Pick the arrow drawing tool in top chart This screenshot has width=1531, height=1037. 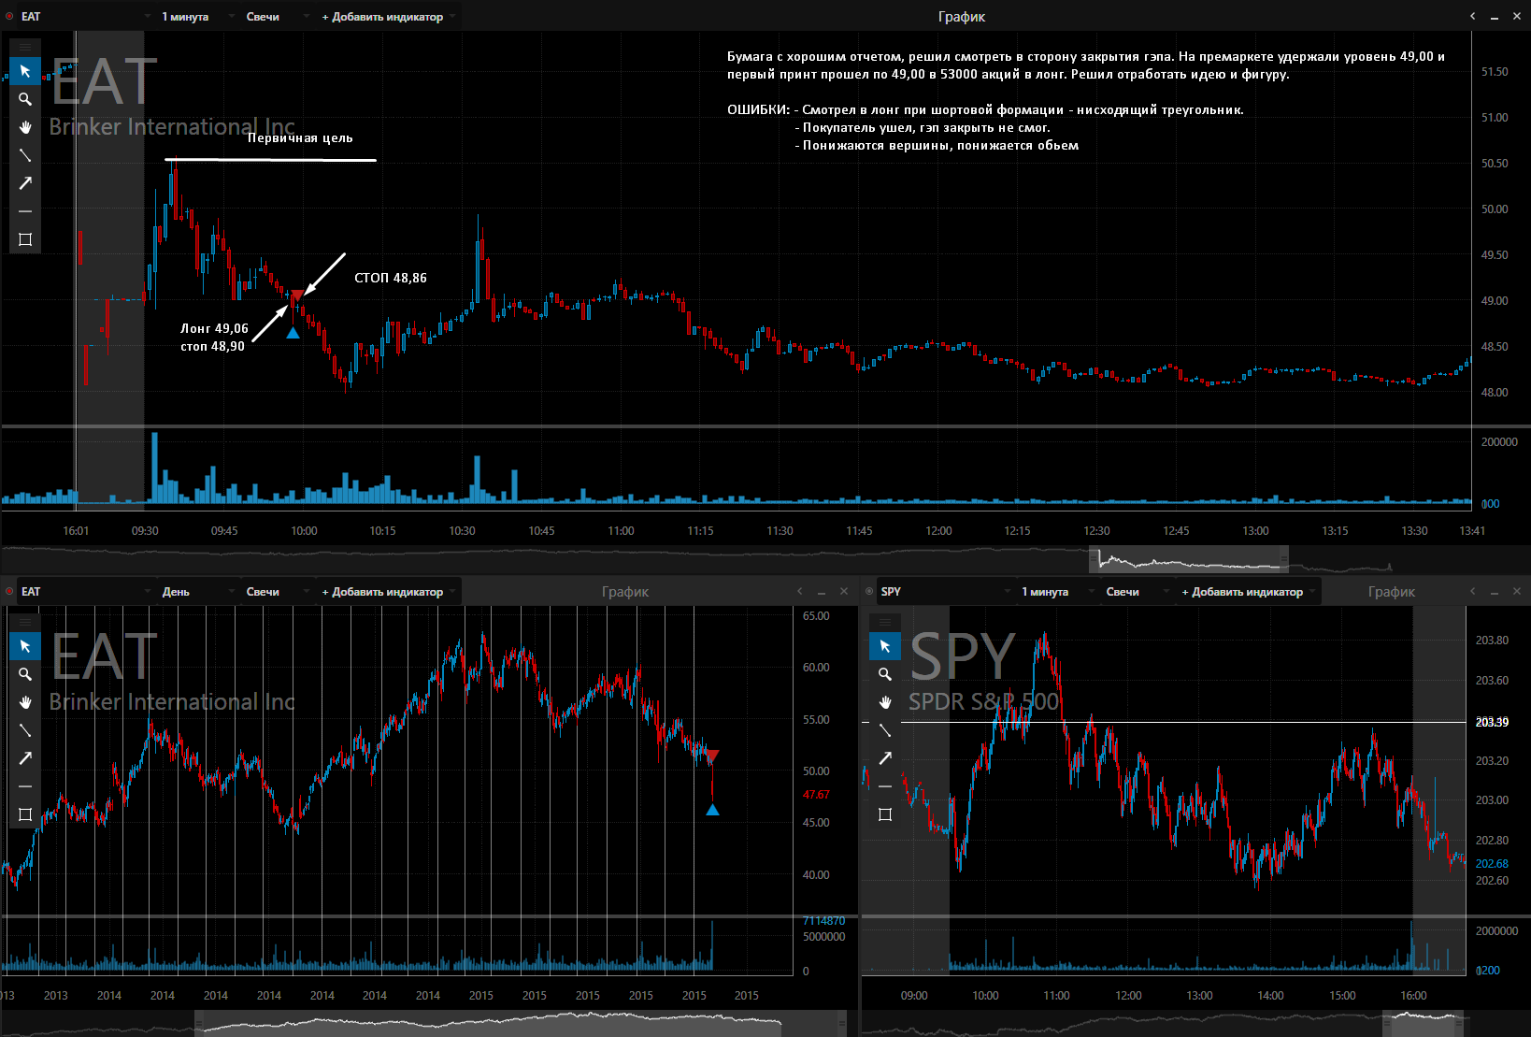[25, 183]
